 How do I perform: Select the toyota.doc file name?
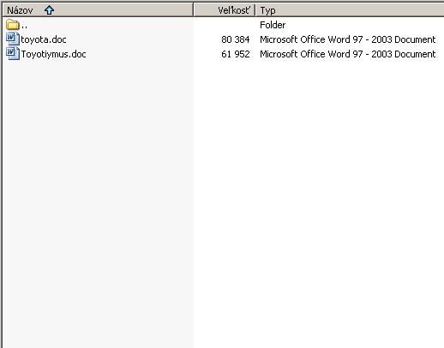[x=44, y=39]
